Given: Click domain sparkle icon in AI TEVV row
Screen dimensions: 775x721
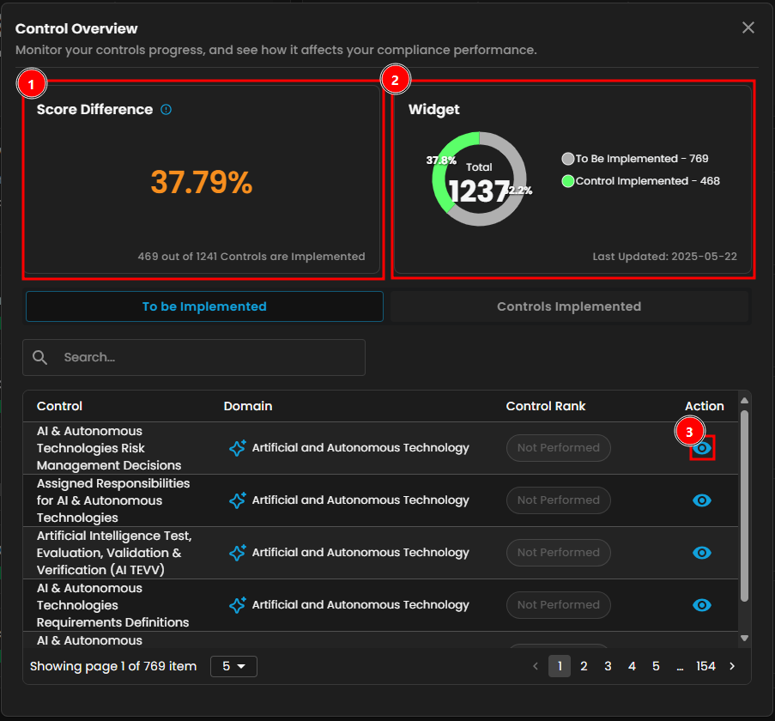Looking at the screenshot, I should (x=238, y=553).
